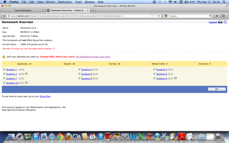Click the media icon beside Question 4
This screenshot has width=229, height=143.
point(26,74)
